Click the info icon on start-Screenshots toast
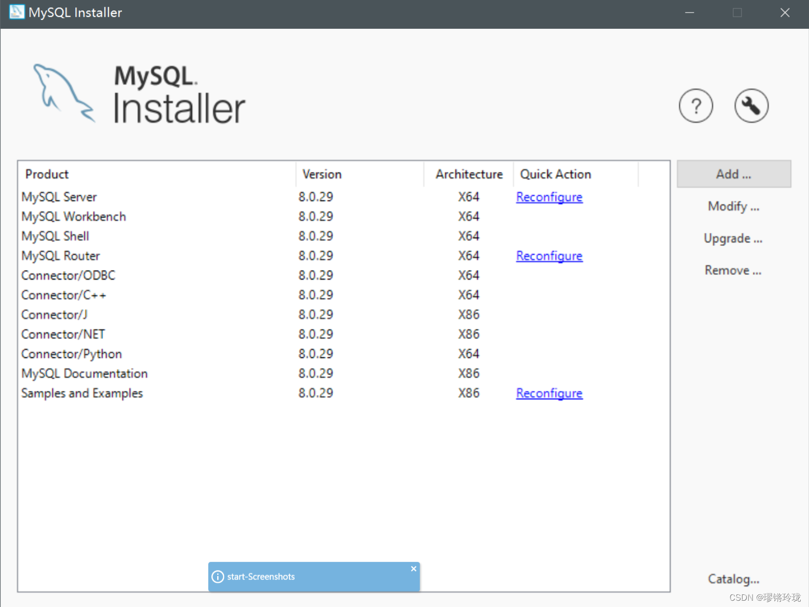This screenshot has height=607, width=809. (218, 577)
